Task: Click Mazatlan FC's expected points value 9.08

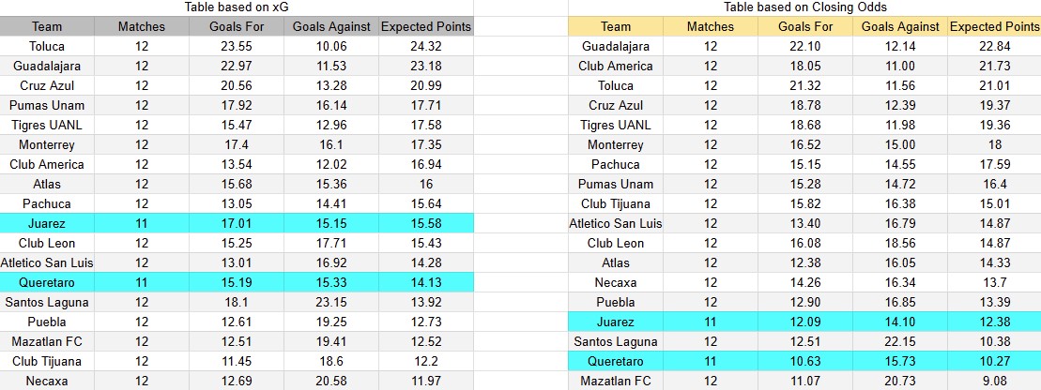Action: (x=994, y=381)
